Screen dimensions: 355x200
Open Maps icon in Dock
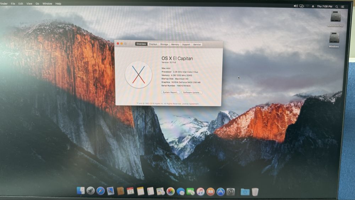coord(160,191)
